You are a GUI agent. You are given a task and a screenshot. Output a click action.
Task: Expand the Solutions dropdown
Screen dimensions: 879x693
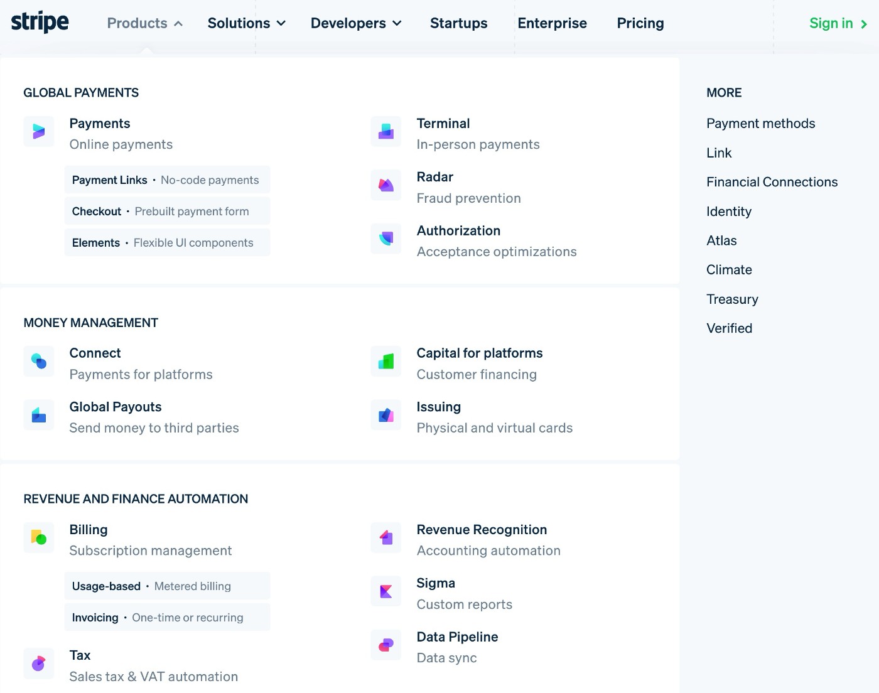point(246,23)
